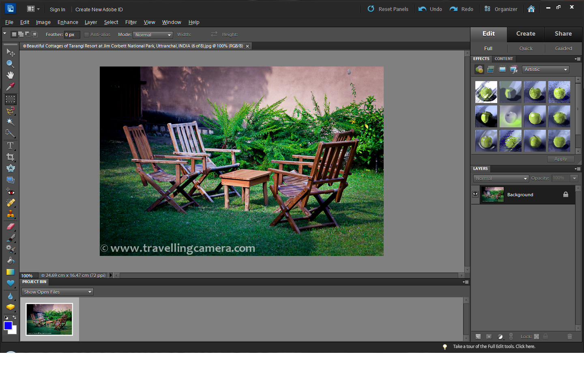
Task: Click the Undo button
Action: [430, 9]
